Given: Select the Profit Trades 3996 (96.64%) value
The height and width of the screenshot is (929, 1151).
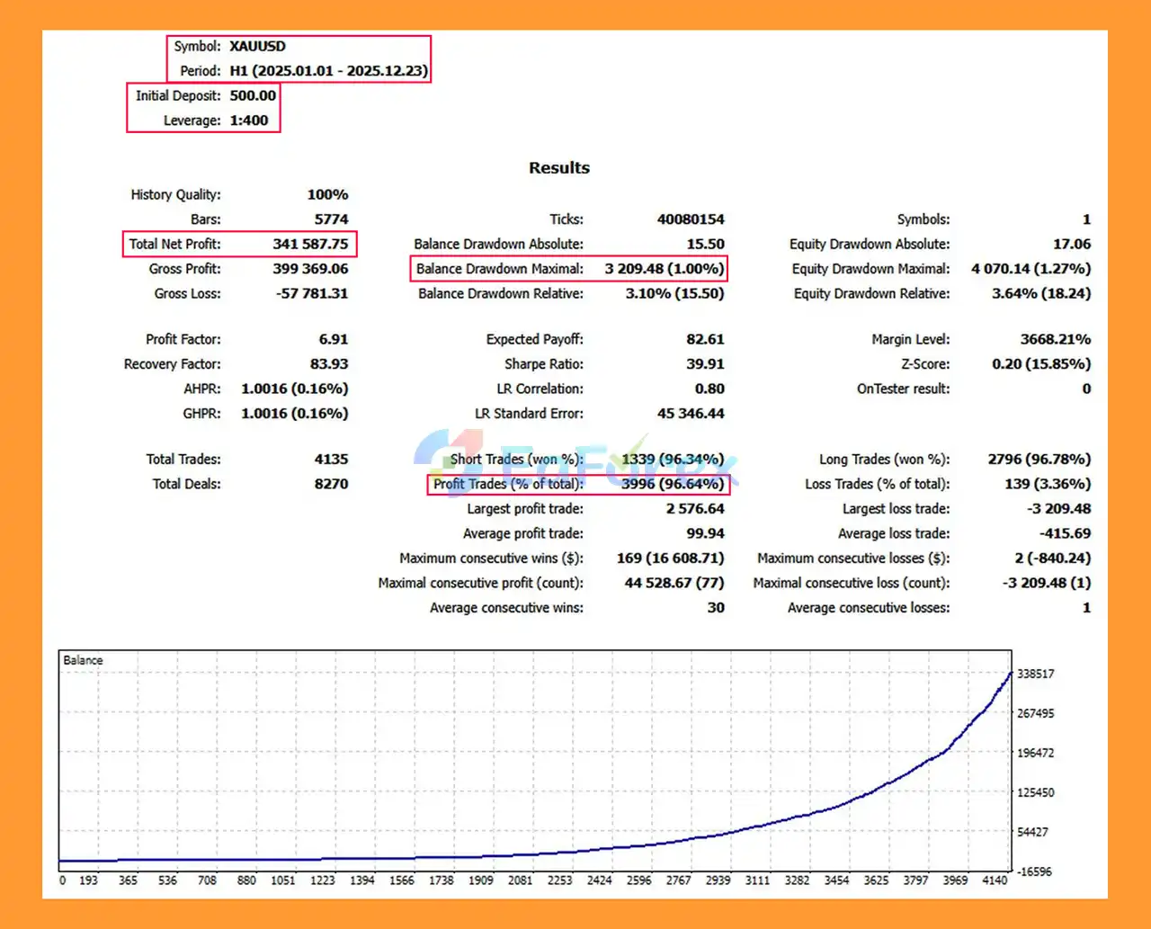Looking at the screenshot, I should (x=672, y=484).
